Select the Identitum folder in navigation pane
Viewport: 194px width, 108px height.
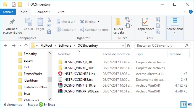pos(28,81)
